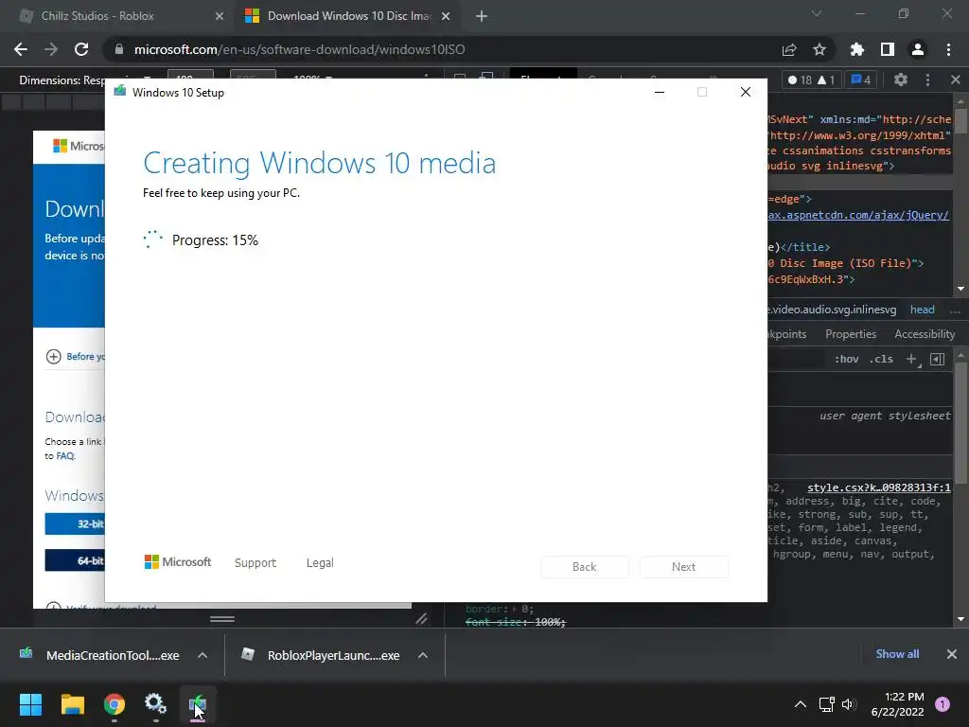
Task: Reload the Microsoft download page
Action: point(81,49)
